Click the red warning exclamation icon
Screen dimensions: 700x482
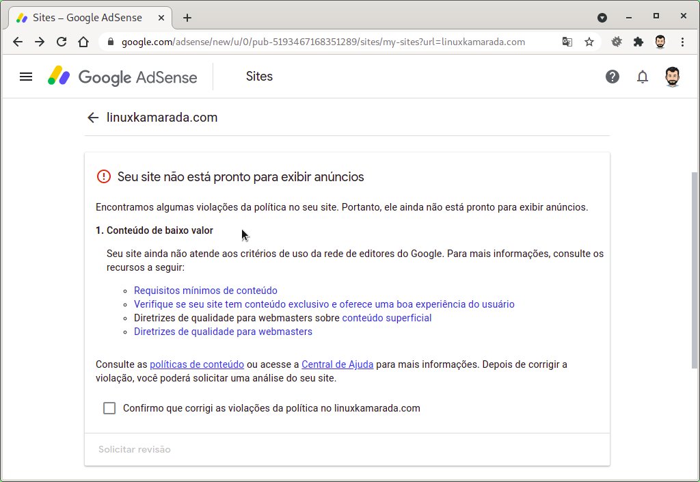point(104,176)
